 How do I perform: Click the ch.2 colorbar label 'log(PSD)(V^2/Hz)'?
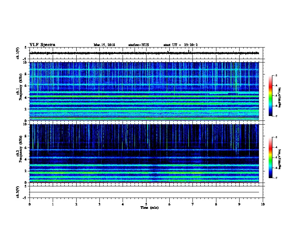(280, 159)
